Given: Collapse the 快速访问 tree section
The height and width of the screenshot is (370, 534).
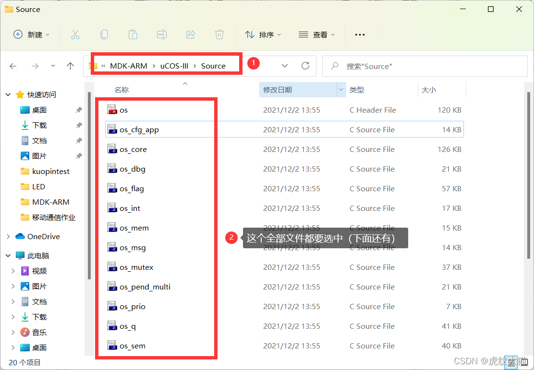Looking at the screenshot, I should click(8, 94).
